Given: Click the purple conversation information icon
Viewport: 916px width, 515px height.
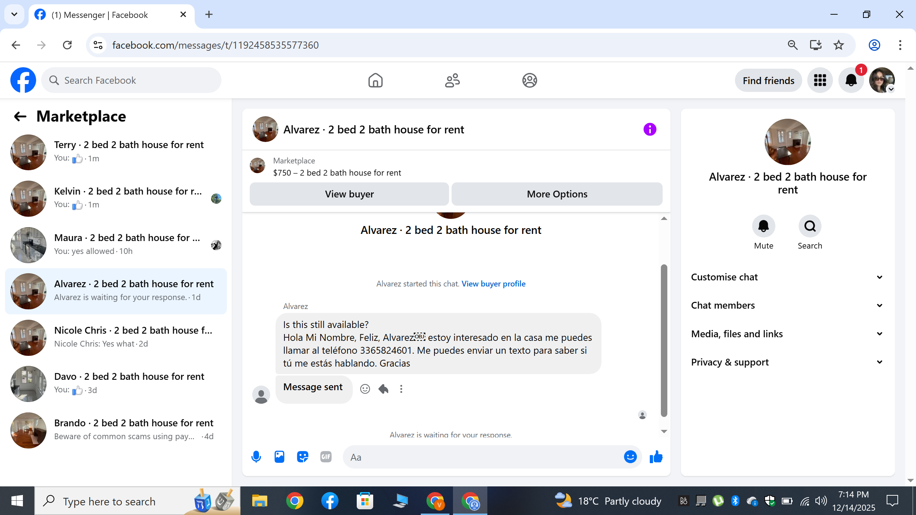Looking at the screenshot, I should 650,129.
